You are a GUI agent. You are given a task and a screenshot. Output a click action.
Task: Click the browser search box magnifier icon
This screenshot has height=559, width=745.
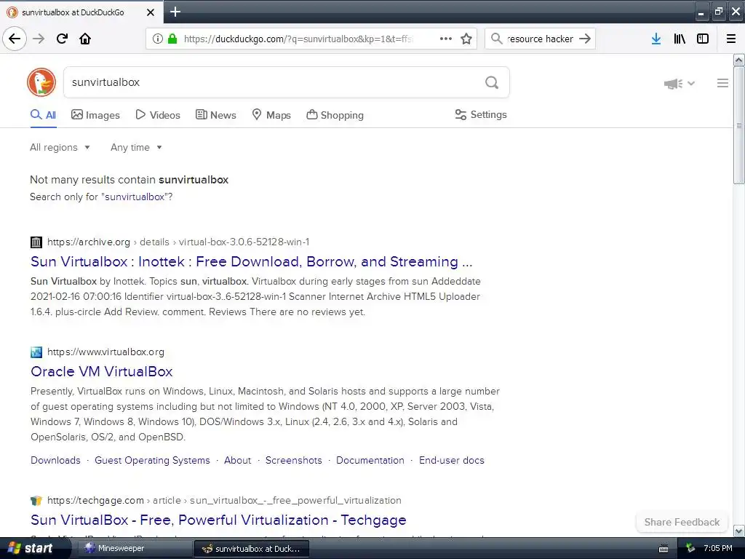[496, 39]
